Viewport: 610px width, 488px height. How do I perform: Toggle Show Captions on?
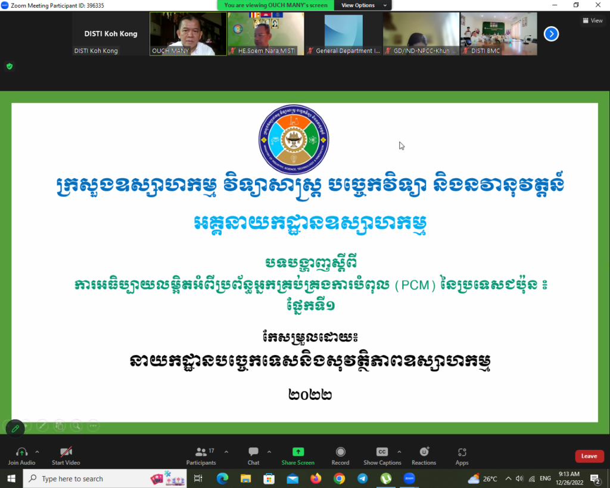tap(382, 452)
